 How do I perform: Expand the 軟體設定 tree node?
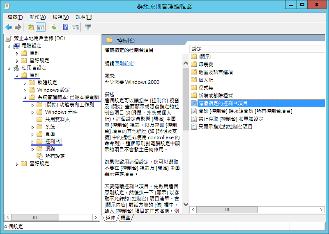[x=25, y=83]
